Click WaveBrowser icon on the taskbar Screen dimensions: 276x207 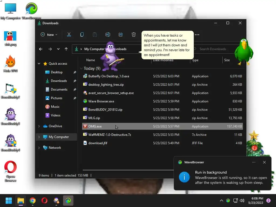point(68,201)
